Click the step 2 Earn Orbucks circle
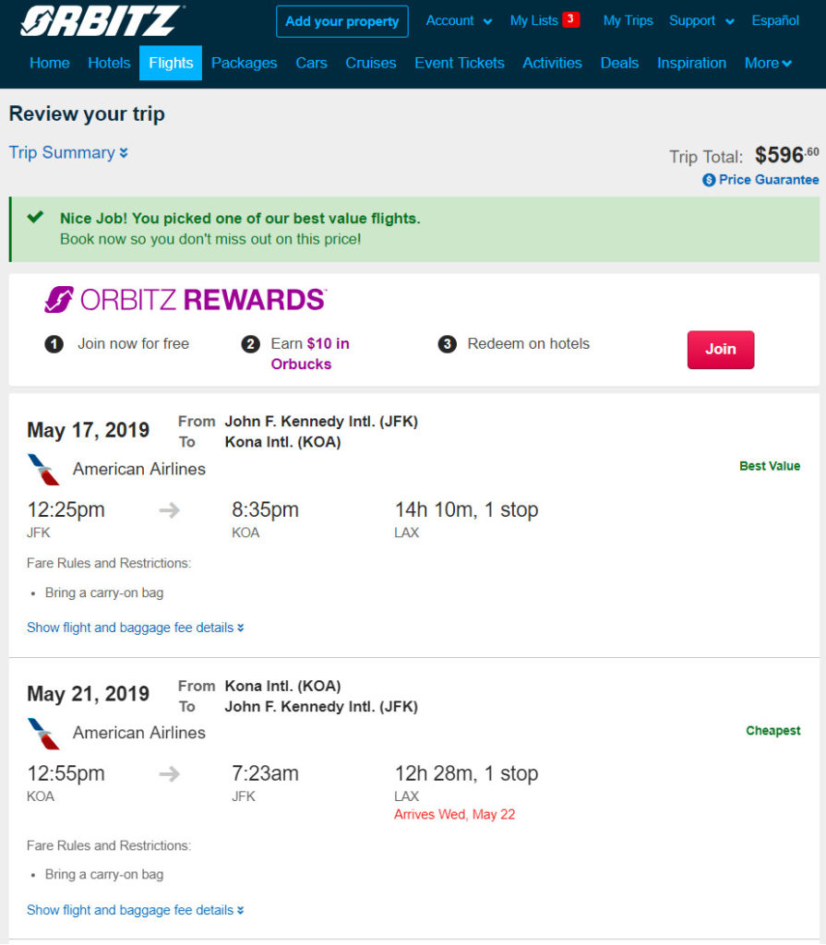Image resolution: width=826 pixels, height=945 pixels. coord(250,344)
